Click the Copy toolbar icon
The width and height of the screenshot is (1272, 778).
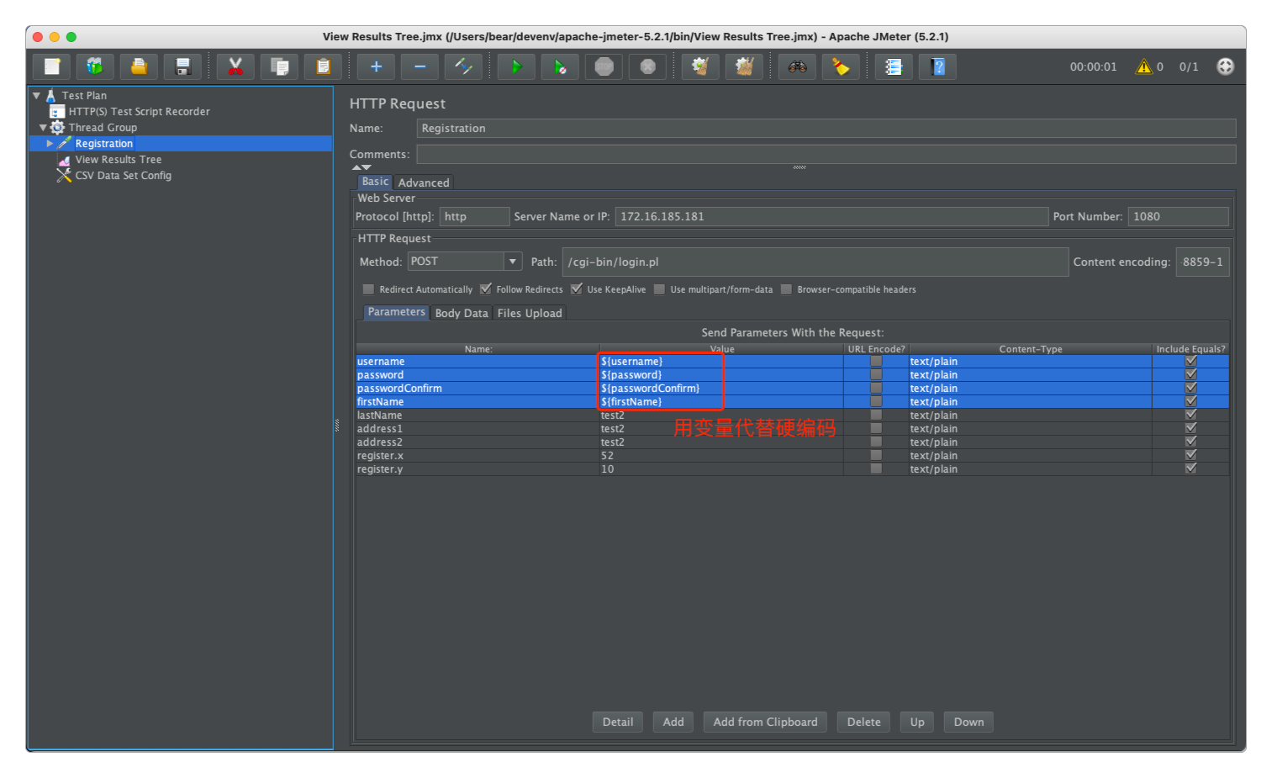tap(279, 66)
